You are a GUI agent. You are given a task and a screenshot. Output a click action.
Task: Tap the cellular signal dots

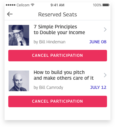pos(11,5)
